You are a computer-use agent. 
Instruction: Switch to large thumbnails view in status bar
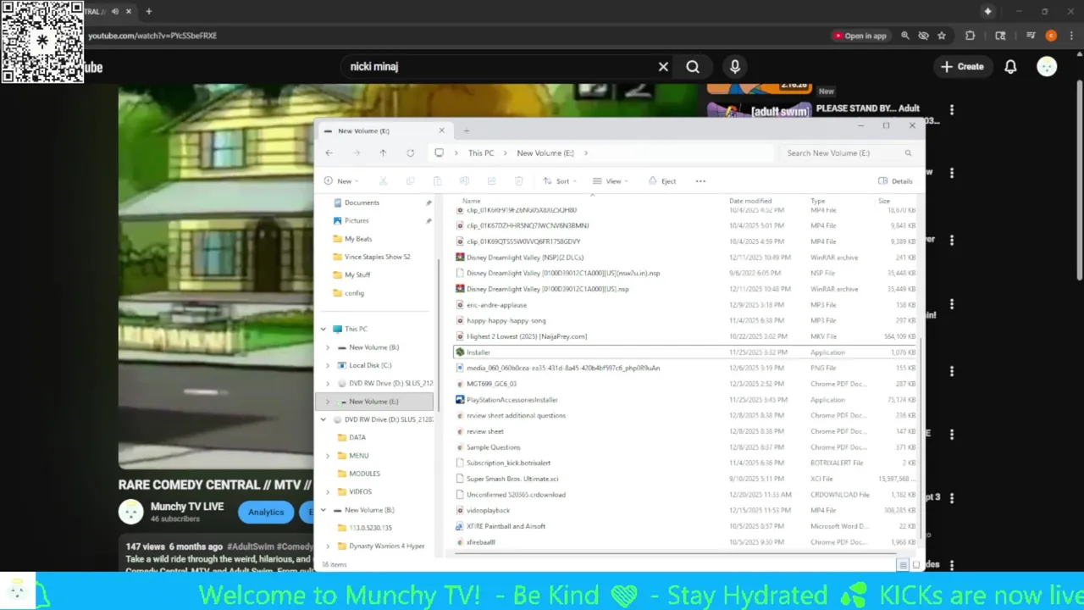916,565
